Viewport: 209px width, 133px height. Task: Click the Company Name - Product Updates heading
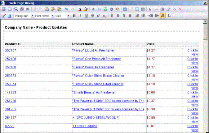[x=36, y=28]
